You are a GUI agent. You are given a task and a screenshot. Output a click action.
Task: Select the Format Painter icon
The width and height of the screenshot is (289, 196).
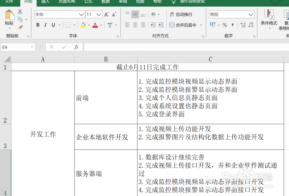pos(20,27)
